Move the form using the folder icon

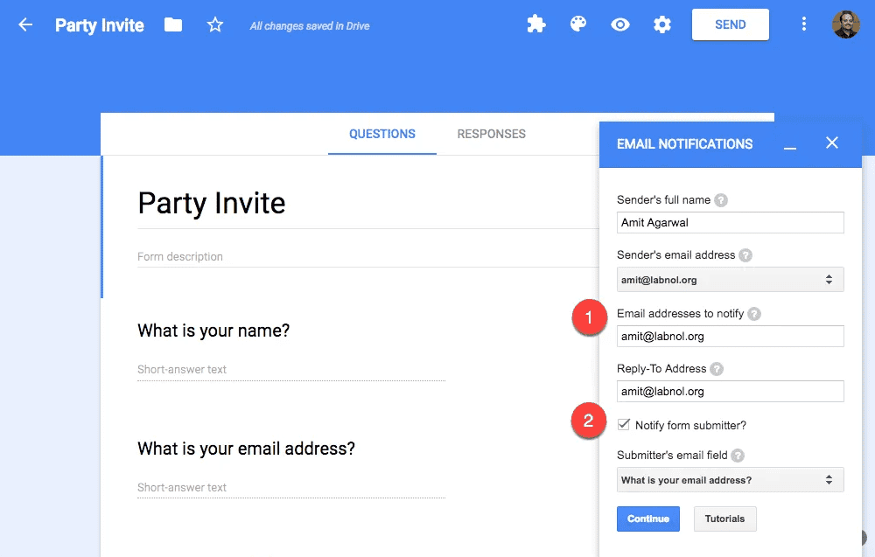(172, 24)
